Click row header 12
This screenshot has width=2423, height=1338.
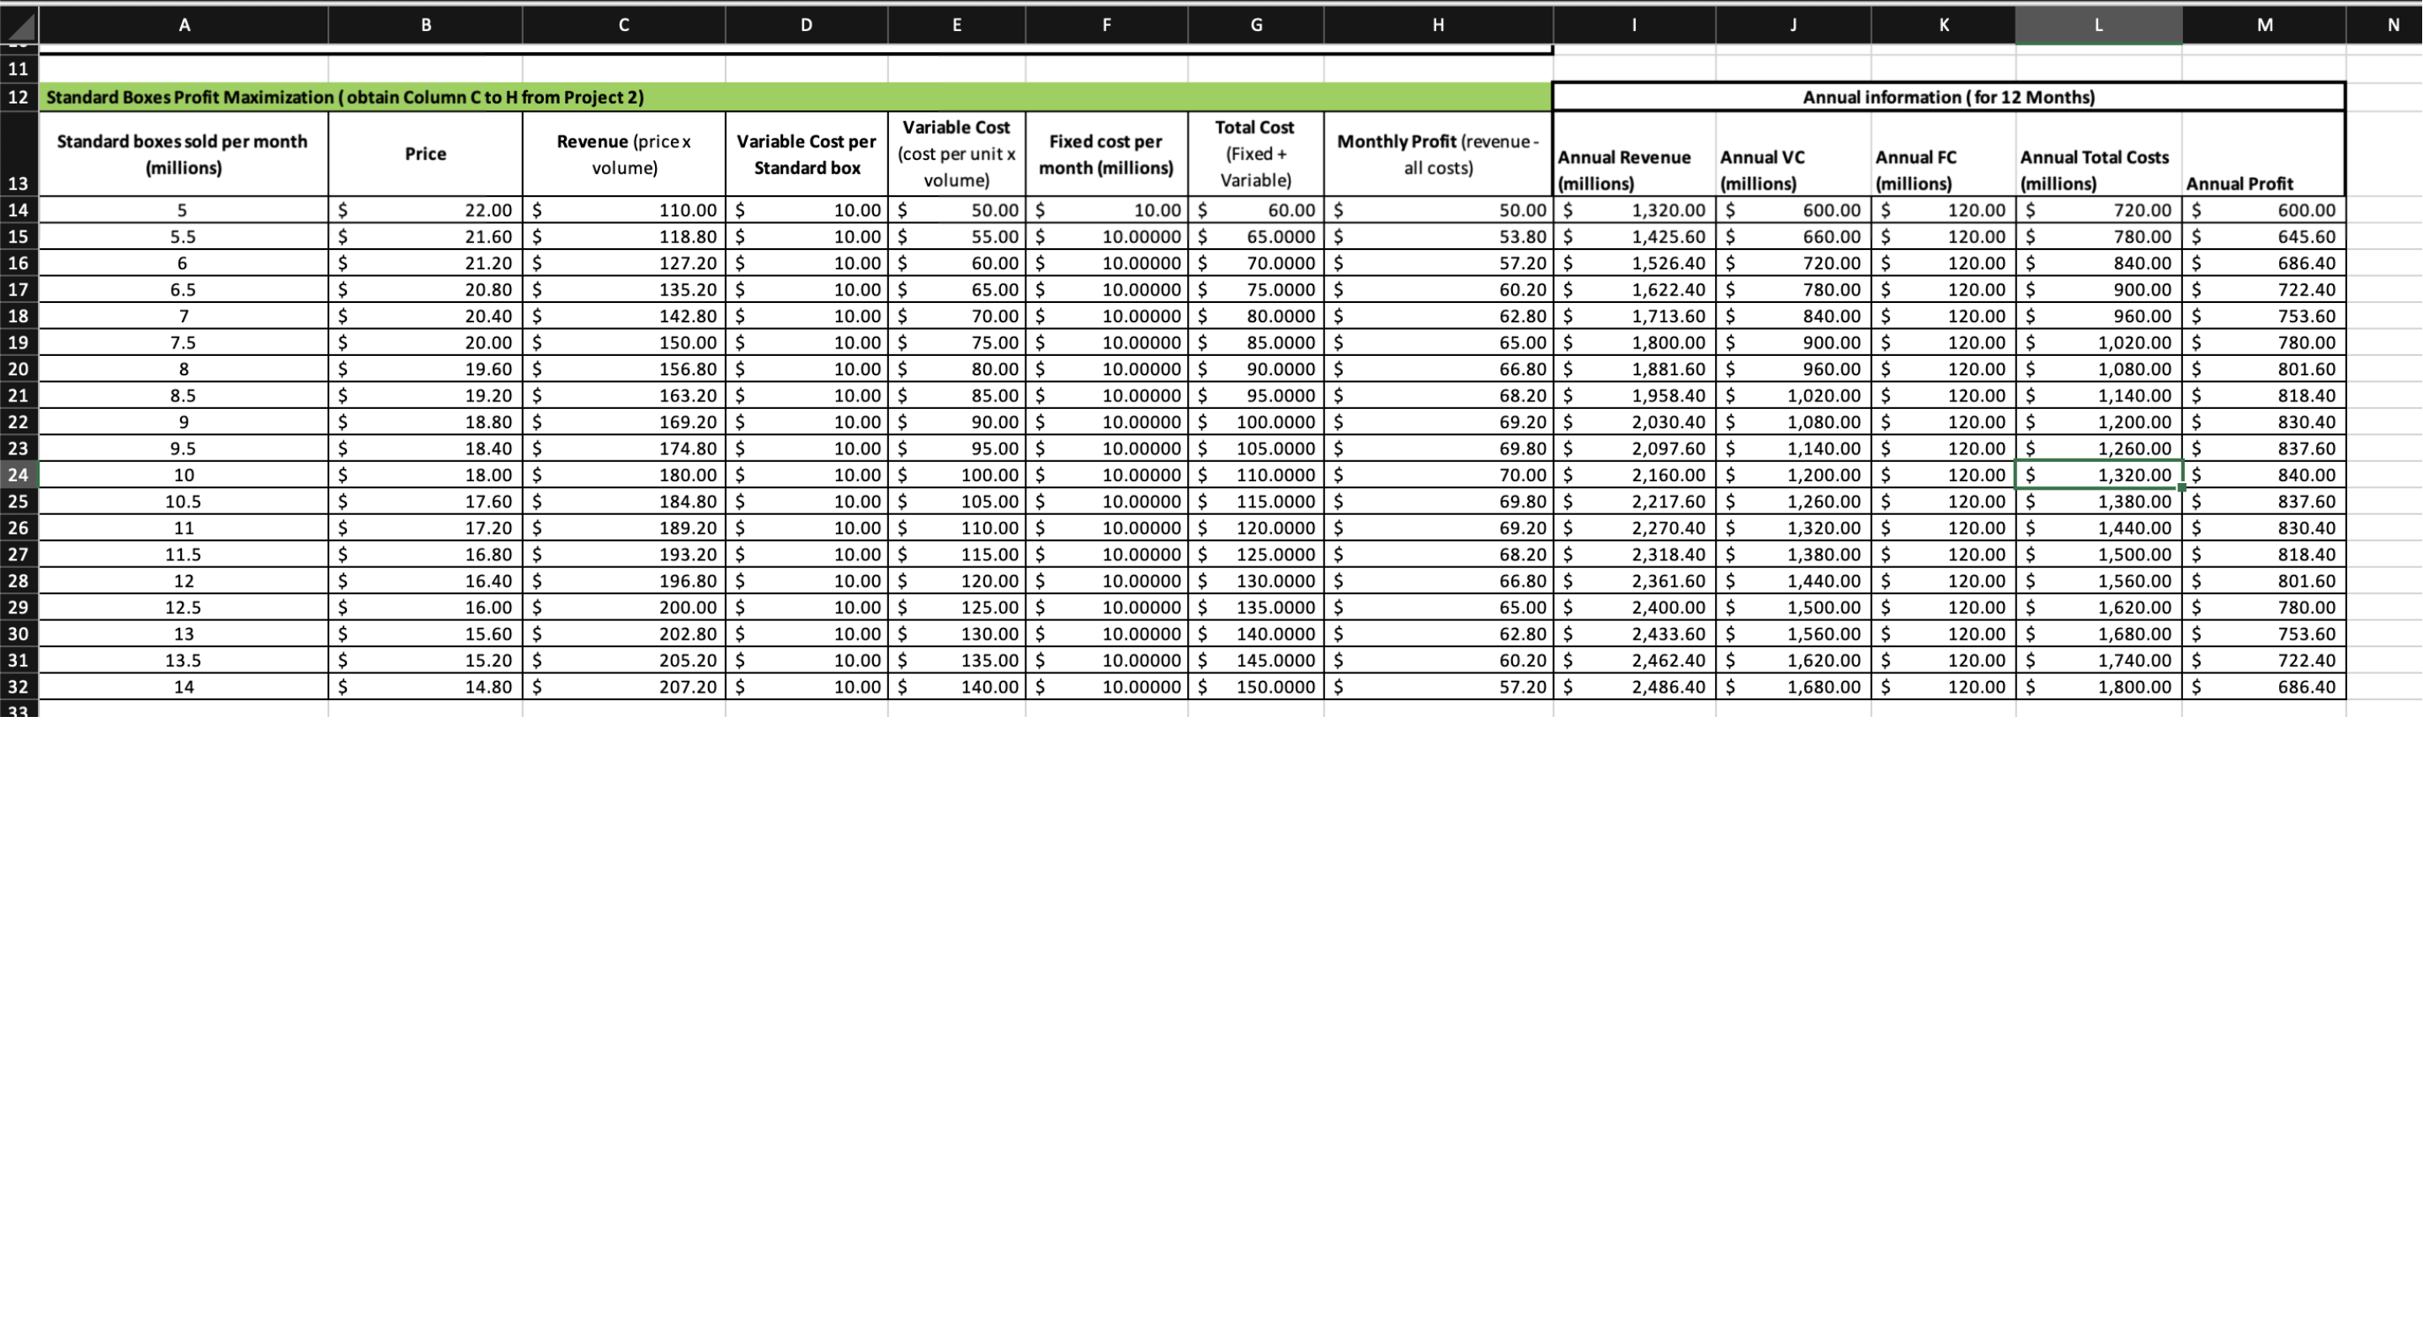click(17, 95)
